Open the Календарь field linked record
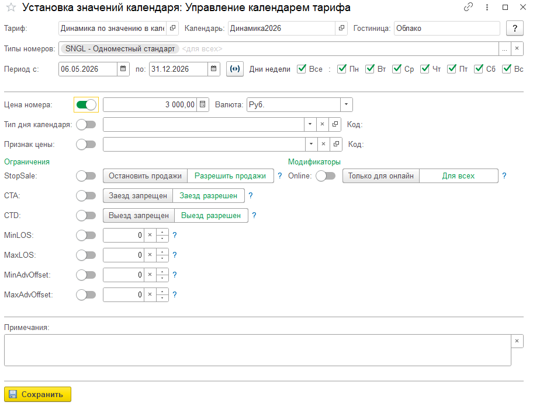The height and width of the screenshot is (407, 533). point(341,28)
